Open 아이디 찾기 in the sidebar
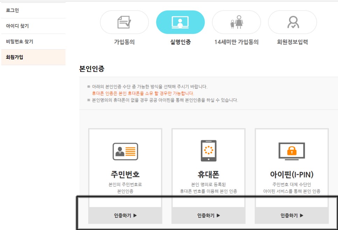The width and height of the screenshot is (338, 230). (x=33, y=26)
